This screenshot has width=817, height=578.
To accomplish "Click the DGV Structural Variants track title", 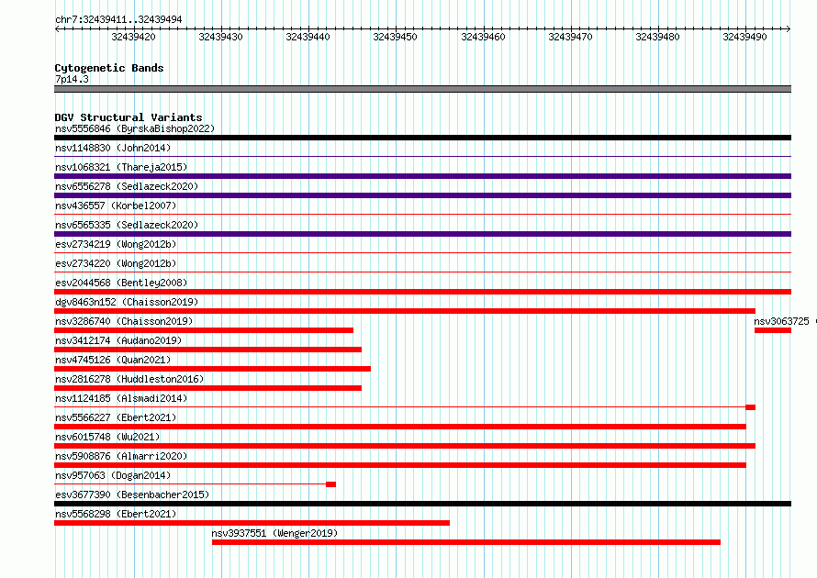I will tap(129, 117).
